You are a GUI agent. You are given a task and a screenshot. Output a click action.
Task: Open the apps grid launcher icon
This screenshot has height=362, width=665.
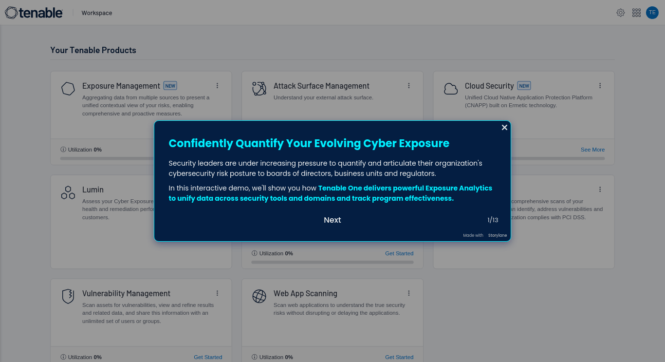pos(636,13)
